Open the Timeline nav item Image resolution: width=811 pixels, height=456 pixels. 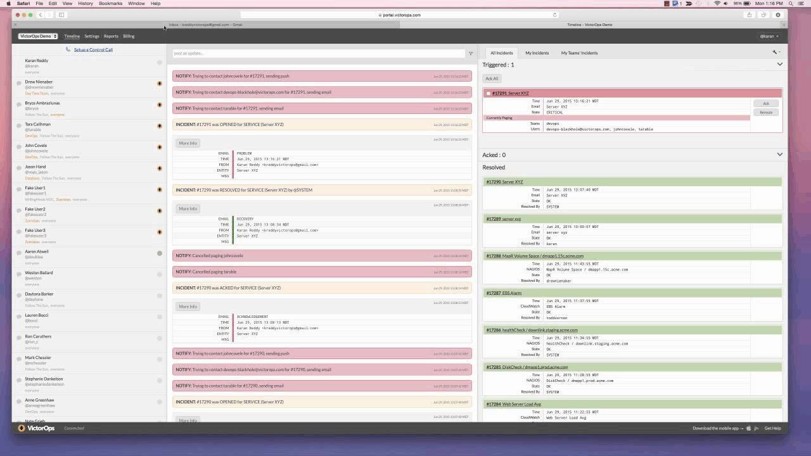click(72, 36)
